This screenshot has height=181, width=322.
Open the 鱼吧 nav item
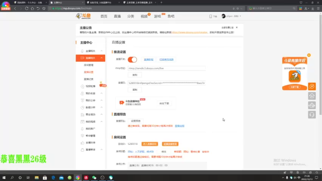[x=171, y=16]
